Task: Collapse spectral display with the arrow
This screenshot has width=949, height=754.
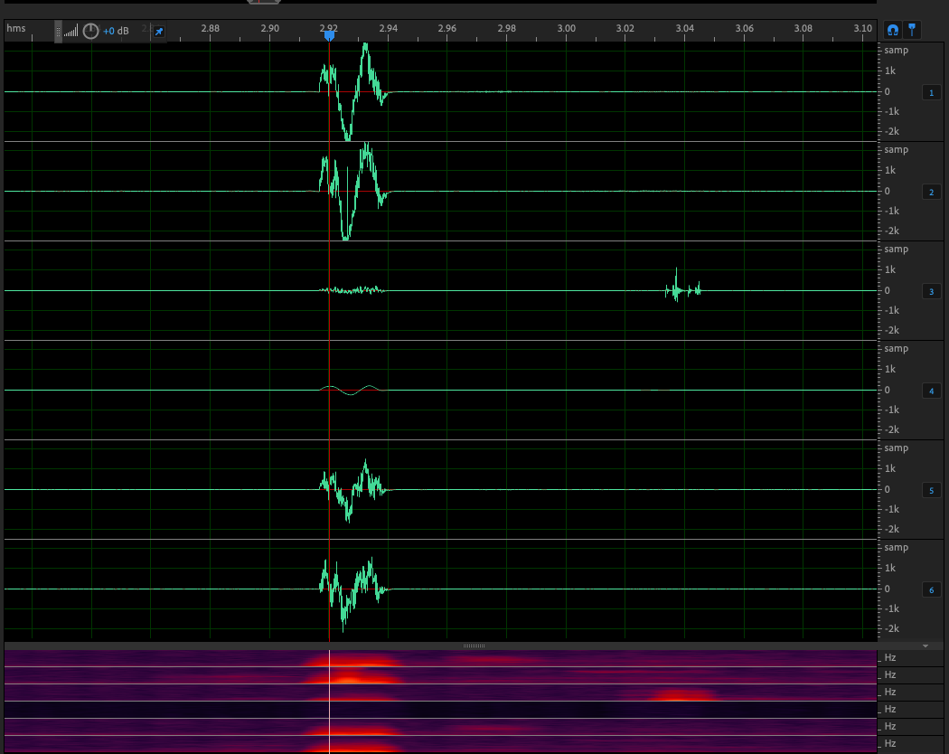Action: [926, 646]
